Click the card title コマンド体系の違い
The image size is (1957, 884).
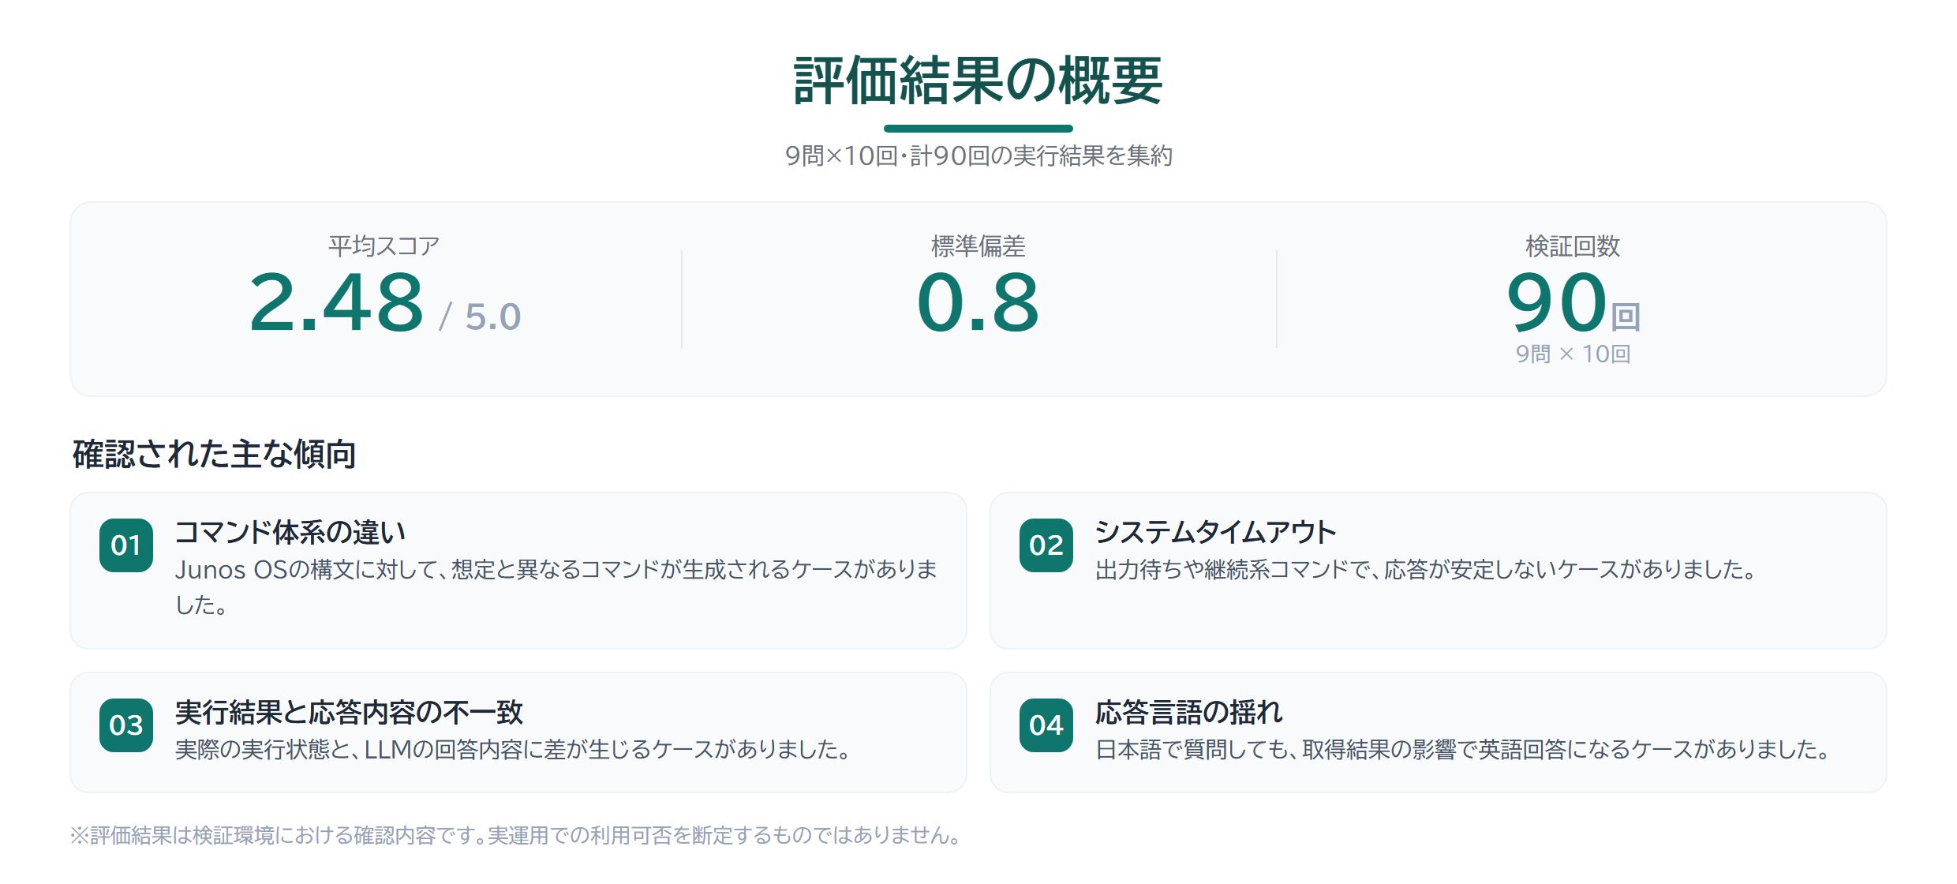[290, 533]
